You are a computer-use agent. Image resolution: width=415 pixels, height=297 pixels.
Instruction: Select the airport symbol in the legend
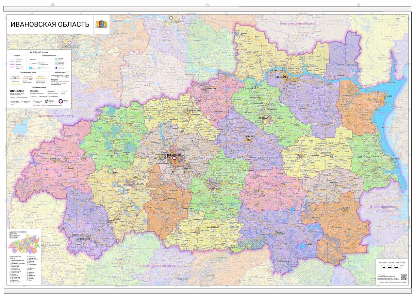coord(56,68)
